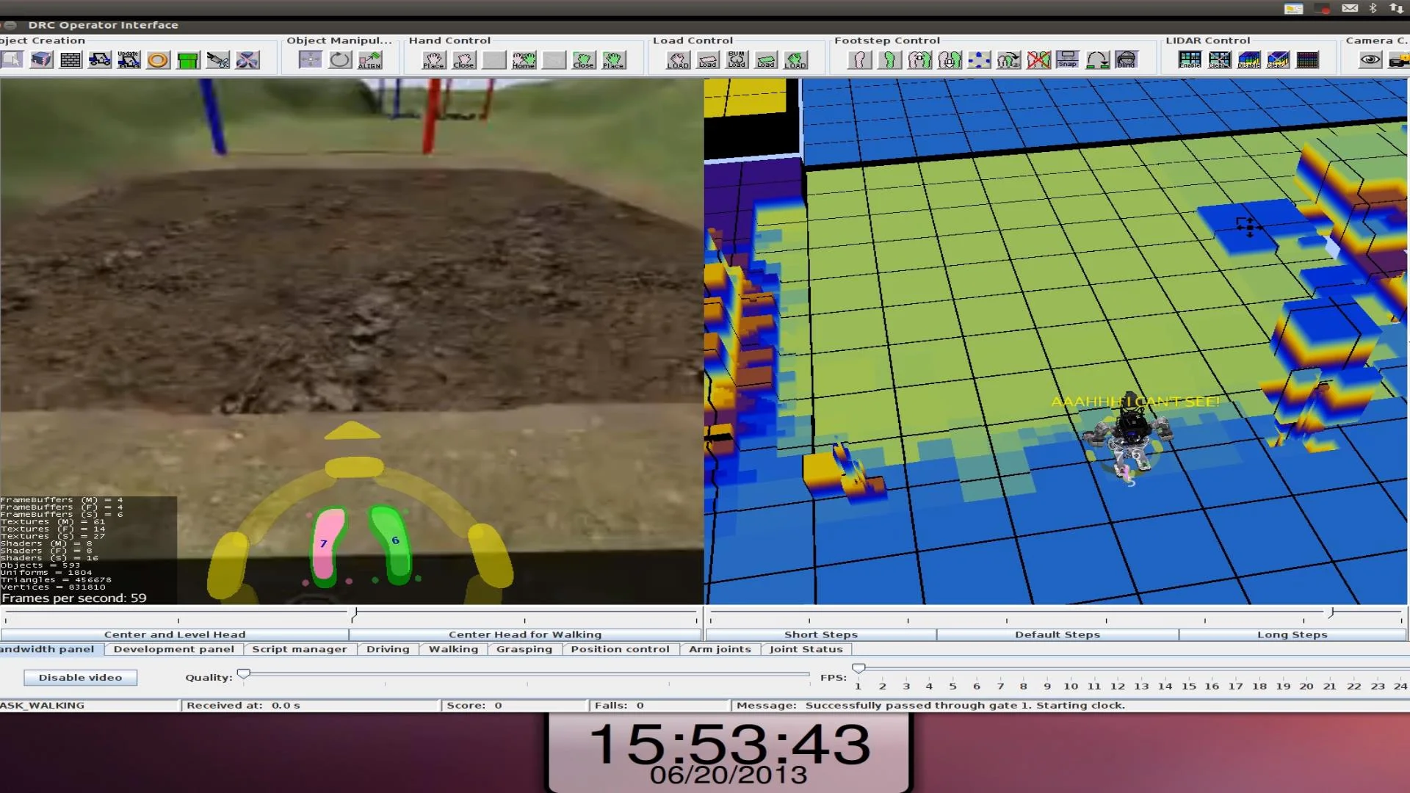The image size is (1410, 793).
Task: Open the Development panel tab
Action: (x=174, y=649)
